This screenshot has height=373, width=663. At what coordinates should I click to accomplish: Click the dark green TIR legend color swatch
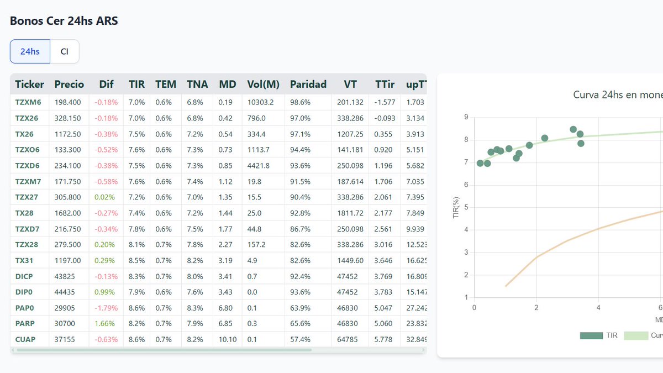[592, 335]
